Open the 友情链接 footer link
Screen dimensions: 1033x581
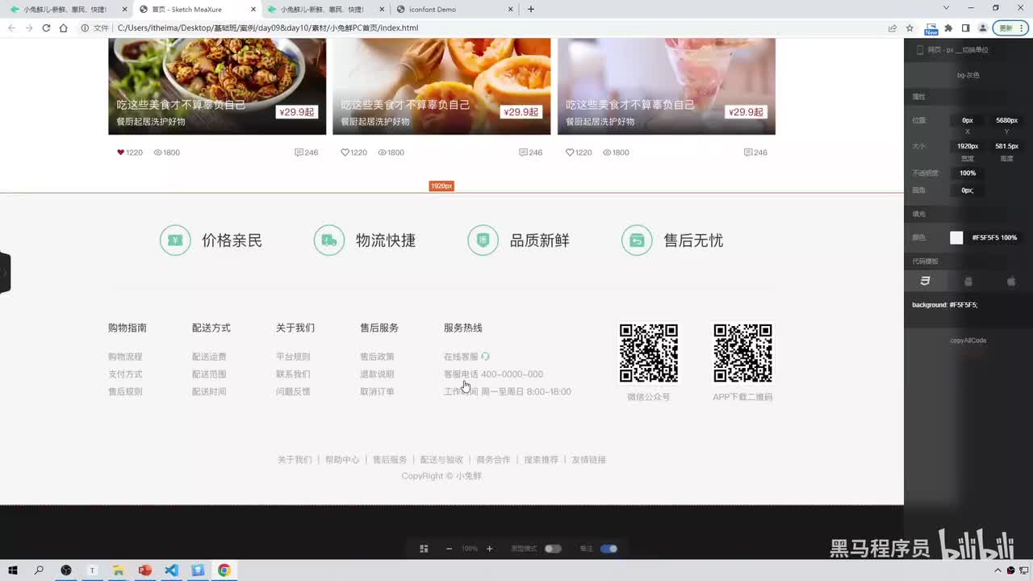(x=588, y=460)
